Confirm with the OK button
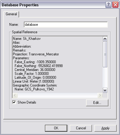This screenshot has height=135, width=120. (x=56, y=128)
